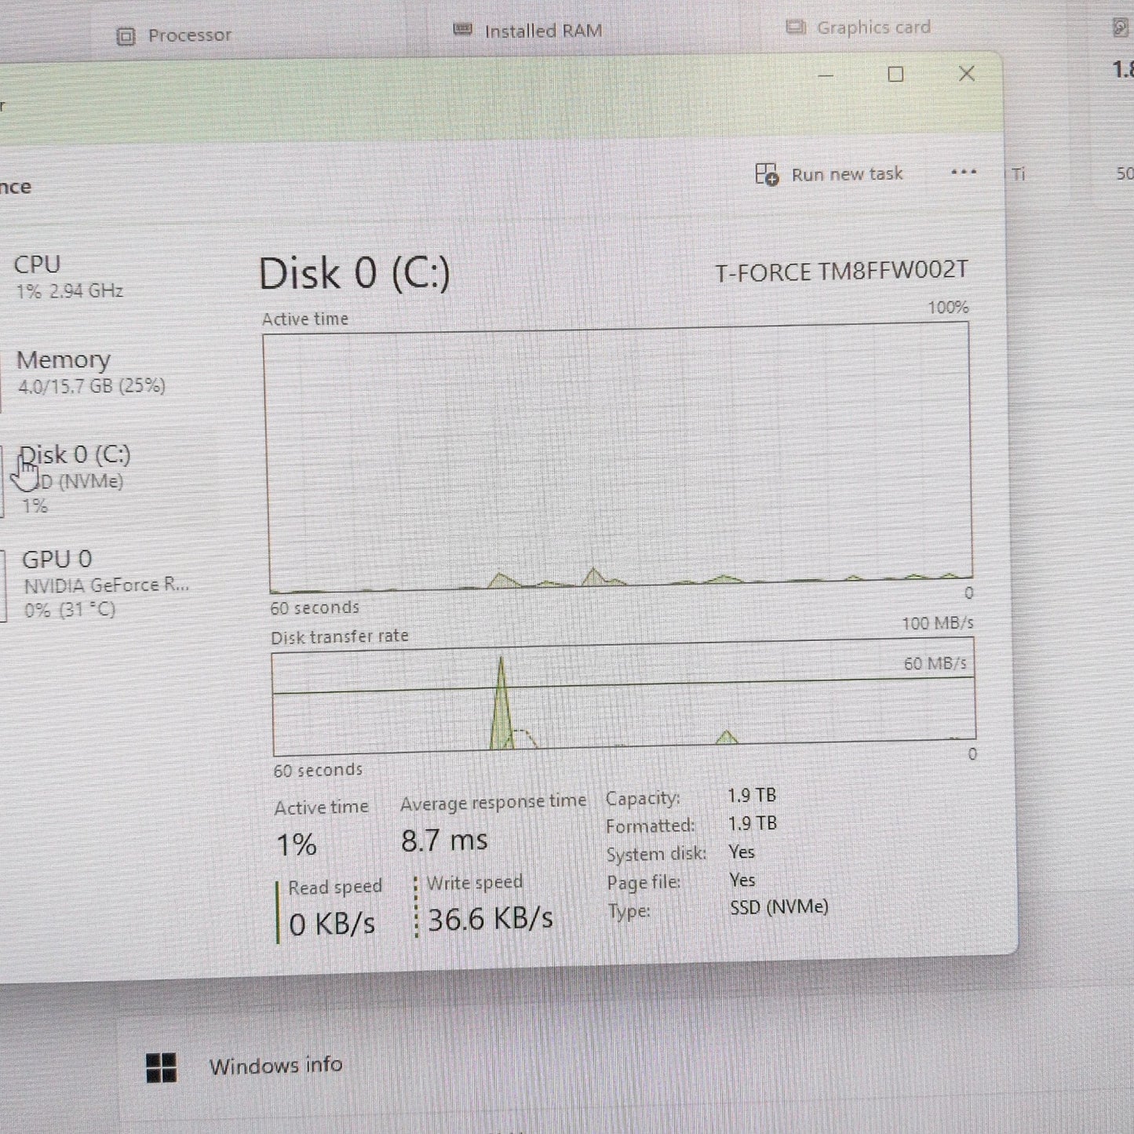Close the Task Manager window
Screen dimensions: 1134x1134
point(967,74)
